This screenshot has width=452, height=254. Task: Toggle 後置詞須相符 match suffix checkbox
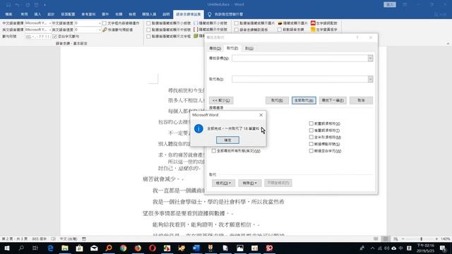tap(311, 130)
